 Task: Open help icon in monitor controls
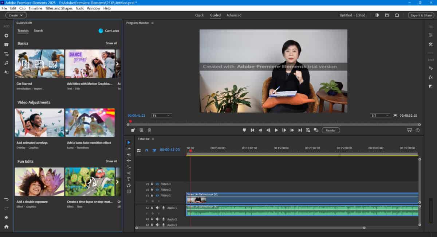click(x=418, y=130)
